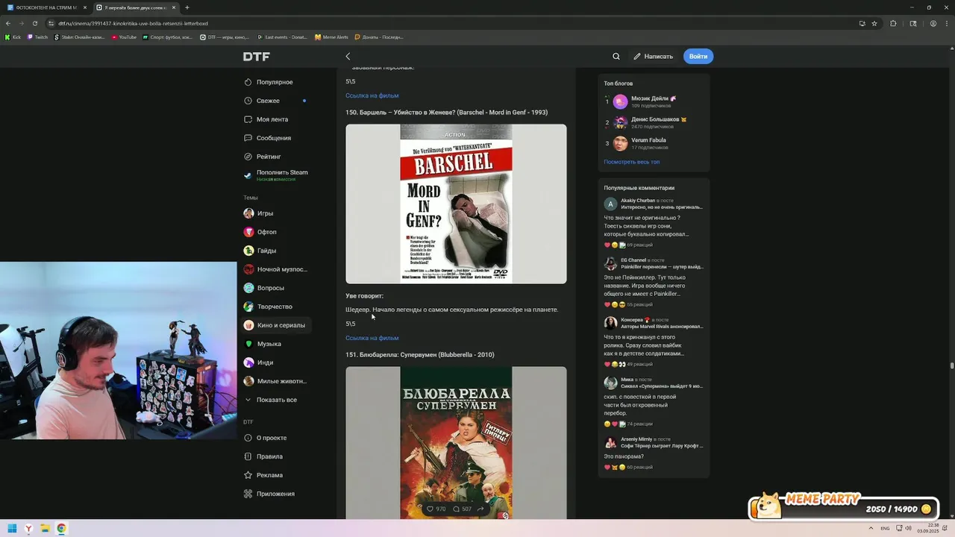Open the Barschel Mord in Genf poster
The height and width of the screenshot is (537, 955).
click(x=456, y=204)
